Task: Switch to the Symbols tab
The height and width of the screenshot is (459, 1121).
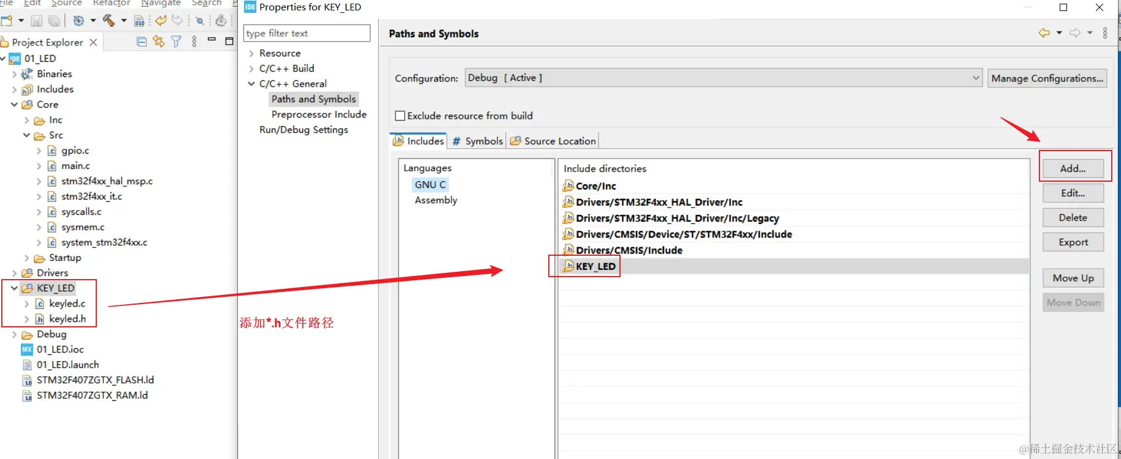Action: [x=477, y=141]
